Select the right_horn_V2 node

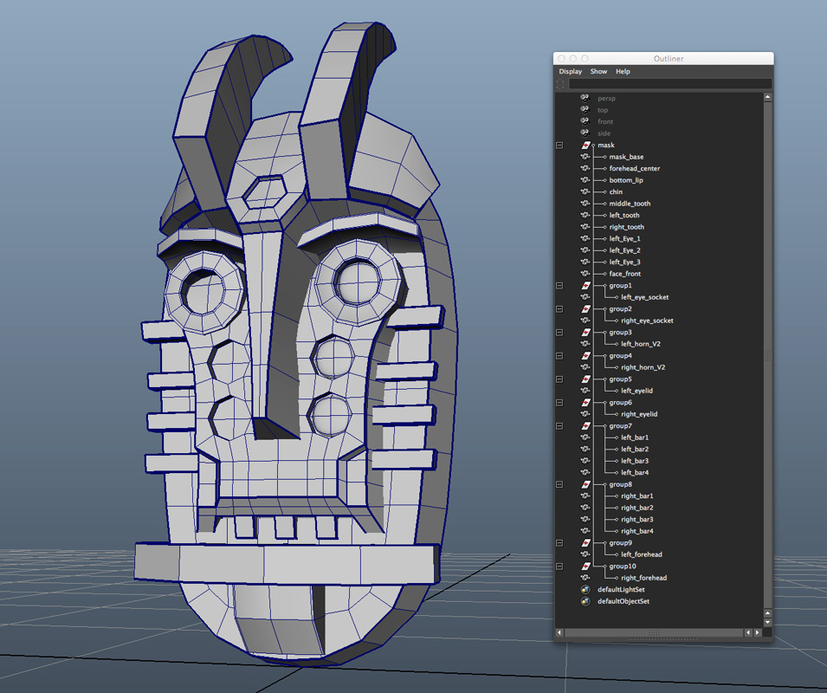pos(643,367)
